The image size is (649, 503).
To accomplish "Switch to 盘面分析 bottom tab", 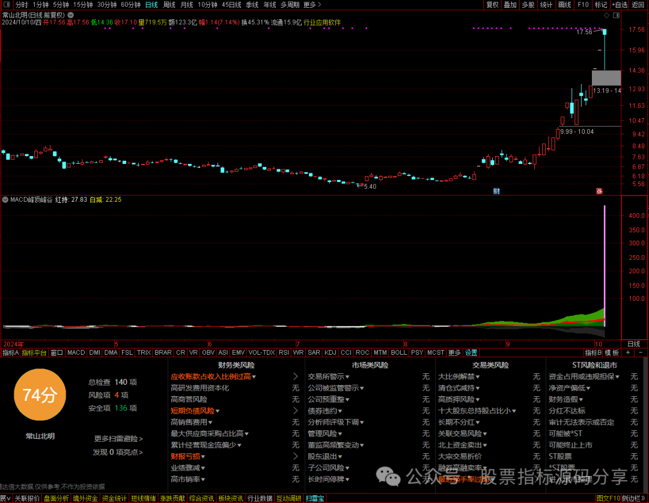I will 56,498.
